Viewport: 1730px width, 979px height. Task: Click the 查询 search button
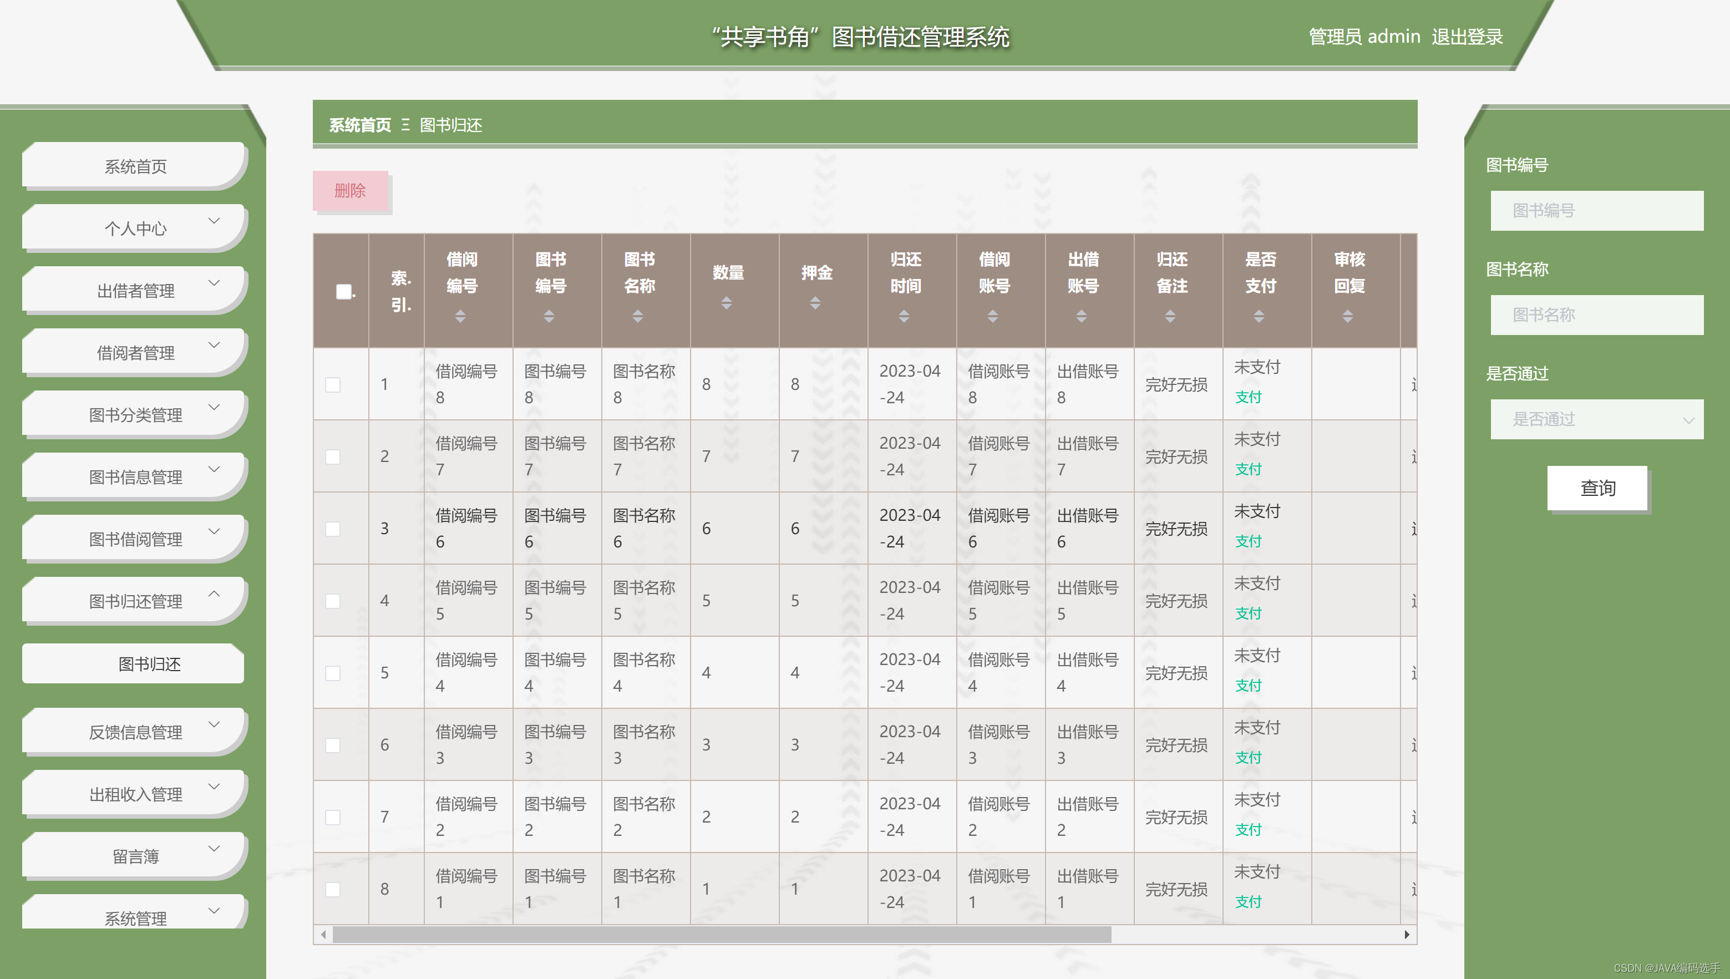[x=1597, y=488]
